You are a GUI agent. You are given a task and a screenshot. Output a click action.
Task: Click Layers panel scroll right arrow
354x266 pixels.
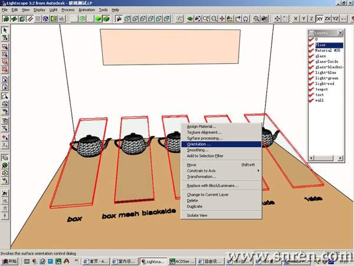(x=340, y=158)
